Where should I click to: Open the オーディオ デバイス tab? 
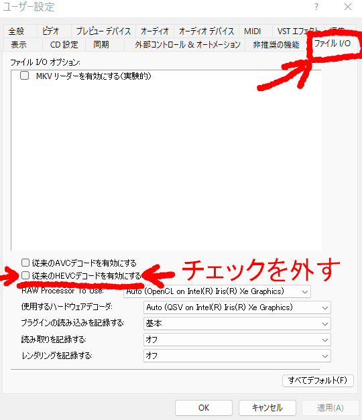coord(206,31)
